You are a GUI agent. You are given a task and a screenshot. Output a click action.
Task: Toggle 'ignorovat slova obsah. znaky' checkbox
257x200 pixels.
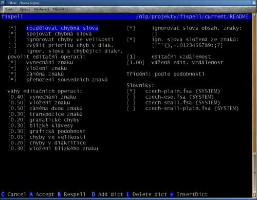131,28
